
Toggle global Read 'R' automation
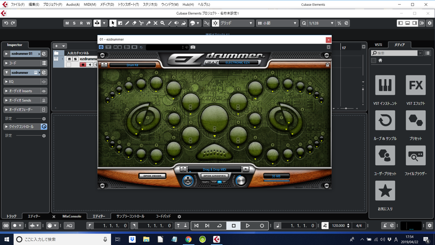pos(81,23)
